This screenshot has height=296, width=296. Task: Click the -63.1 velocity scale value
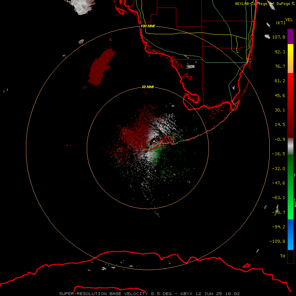pos(279,198)
